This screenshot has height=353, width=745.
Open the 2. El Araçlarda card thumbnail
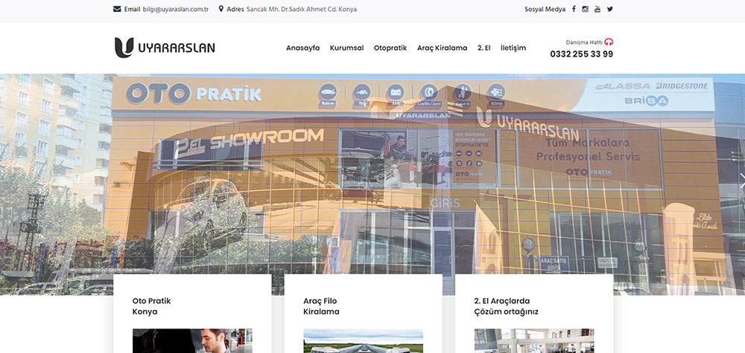(x=534, y=340)
